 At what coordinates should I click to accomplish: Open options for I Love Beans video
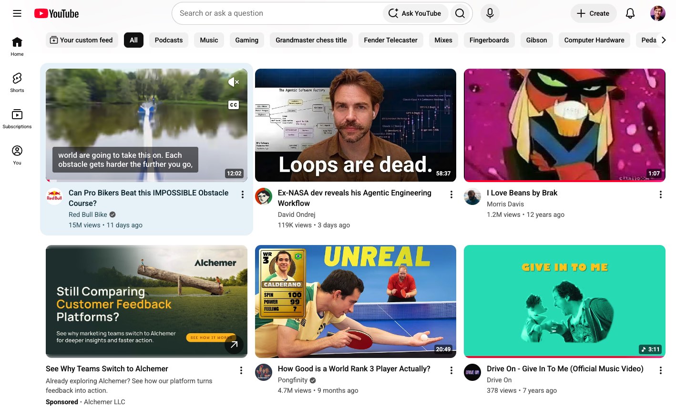tap(661, 194)
